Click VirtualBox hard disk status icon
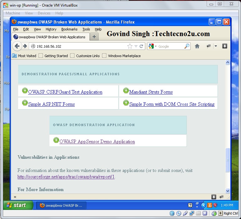 (172, 213)
